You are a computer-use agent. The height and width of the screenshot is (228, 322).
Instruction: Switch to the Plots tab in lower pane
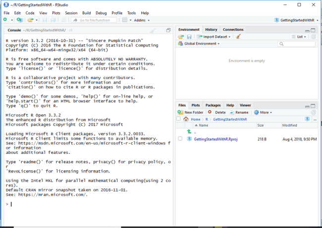(x=196, y=105)
